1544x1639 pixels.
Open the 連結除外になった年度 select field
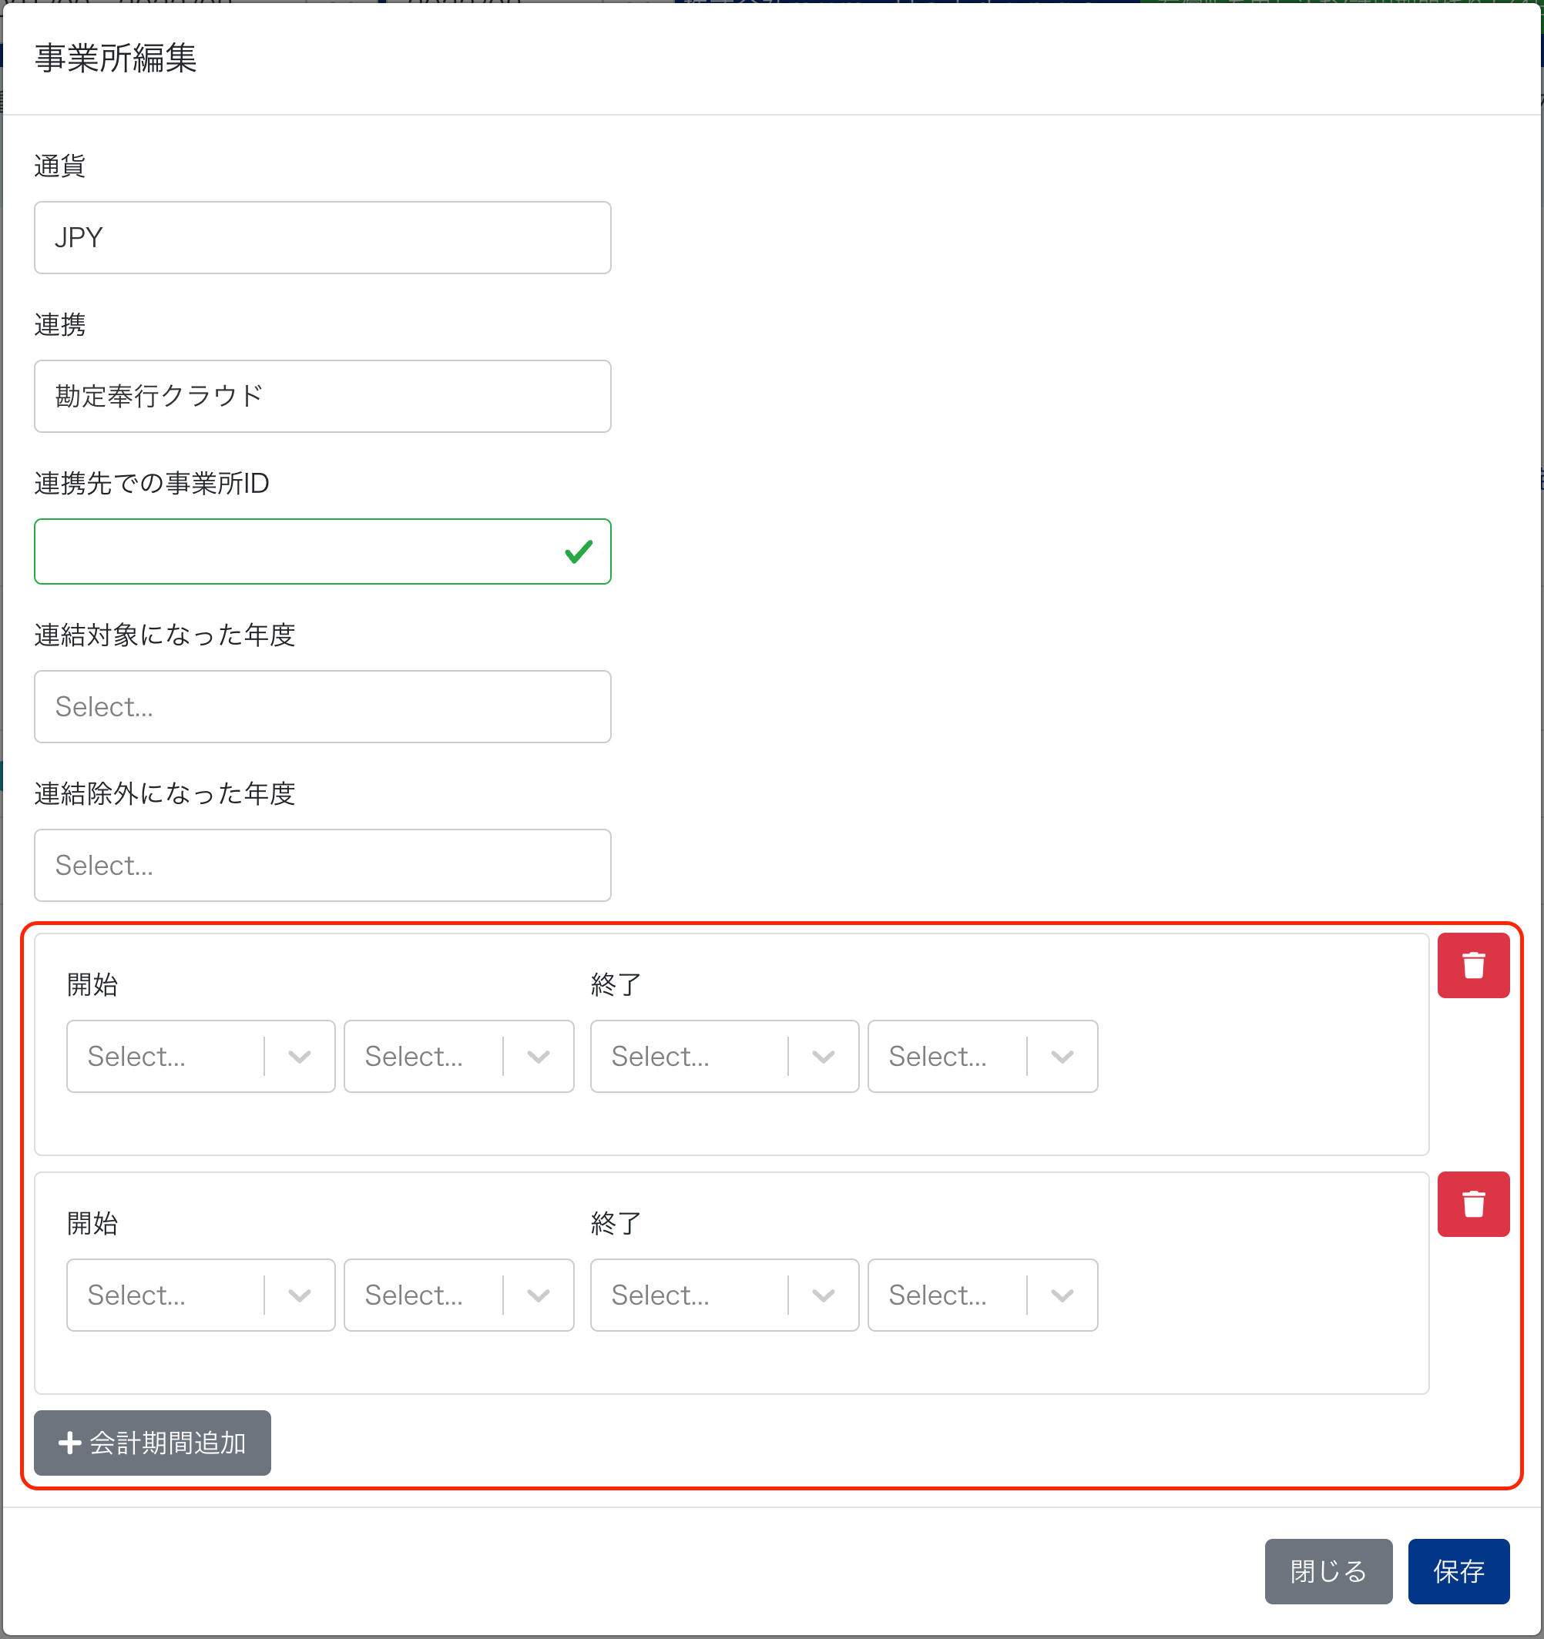[x=323, y=865]
